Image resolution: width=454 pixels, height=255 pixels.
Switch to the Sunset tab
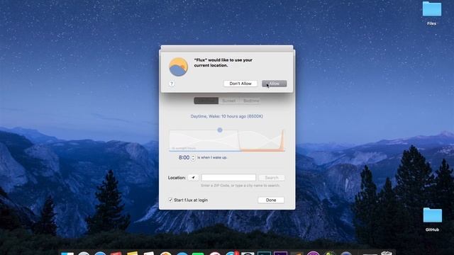pos(228,101)
